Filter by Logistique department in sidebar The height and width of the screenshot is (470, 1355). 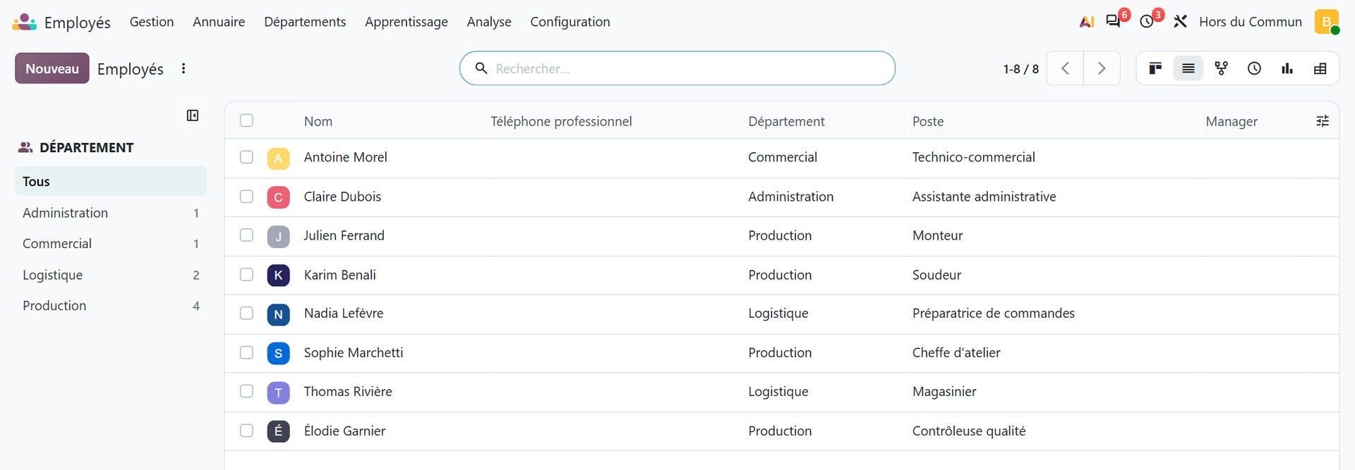coord(111,275)
